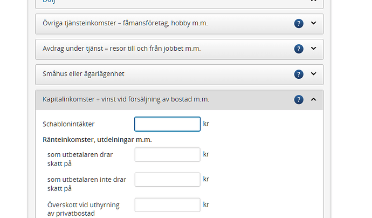This screenshot has height=218, width=372.
Task: Collapse Kapitalinkomster section with up chevron
Action: [x=314, y=99]
